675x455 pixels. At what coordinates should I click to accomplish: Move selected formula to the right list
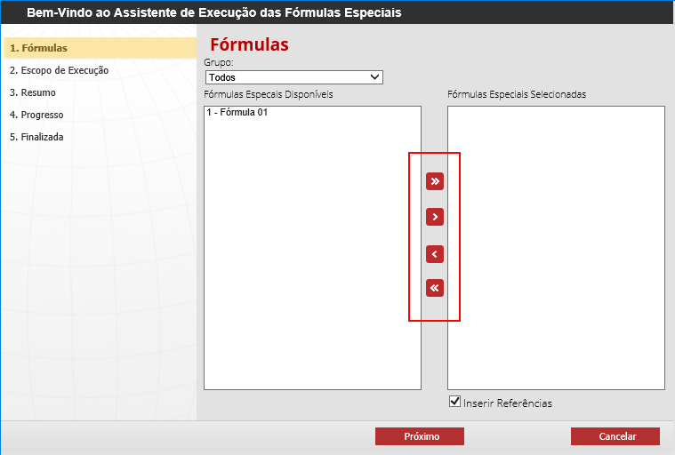pos(435,217)
